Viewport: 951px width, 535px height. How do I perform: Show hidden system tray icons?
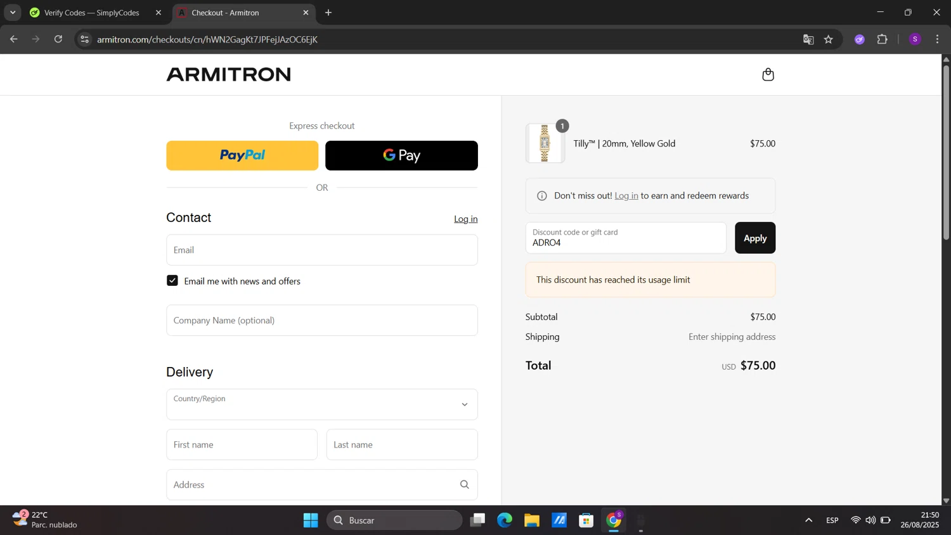[808, 520]
